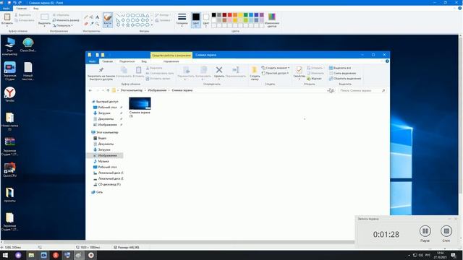Screen dimensions: 463x260
Task: Click Save icon in Paint quick access toolbar
Action: click(9, 3)
